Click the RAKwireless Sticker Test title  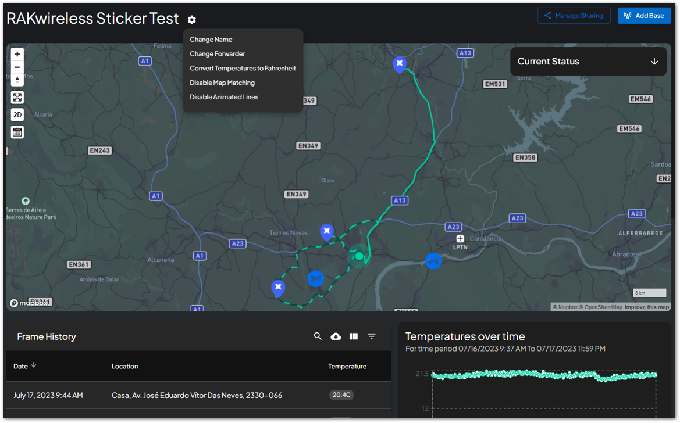tap(92, 18)
